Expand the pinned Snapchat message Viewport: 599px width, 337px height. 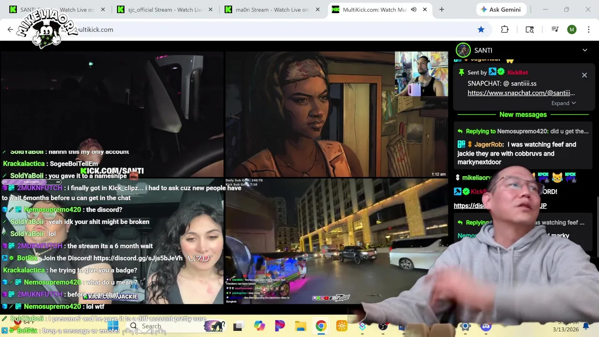point(563,103)
